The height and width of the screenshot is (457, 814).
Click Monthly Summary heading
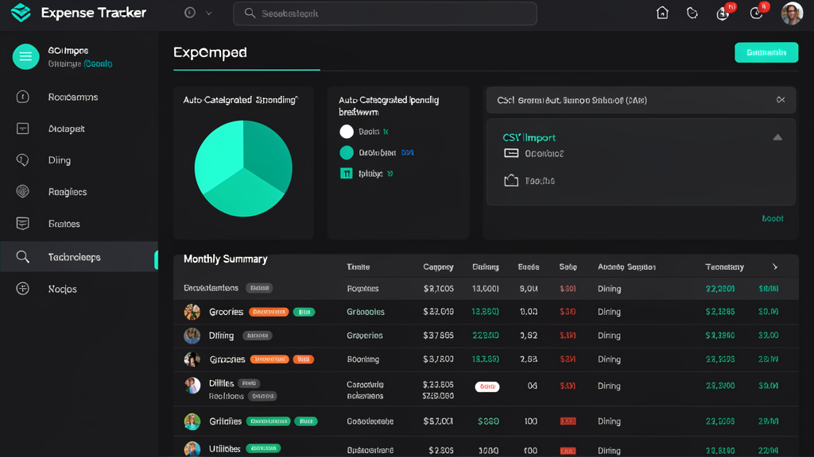(225, 259)
